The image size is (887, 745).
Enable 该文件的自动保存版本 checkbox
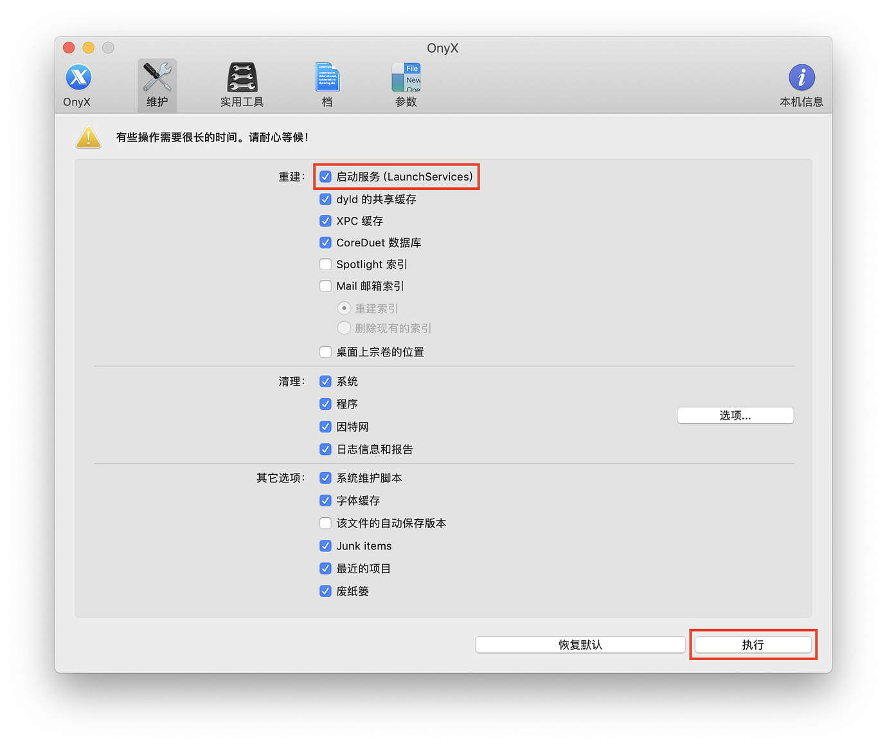(x=326, y=523)
